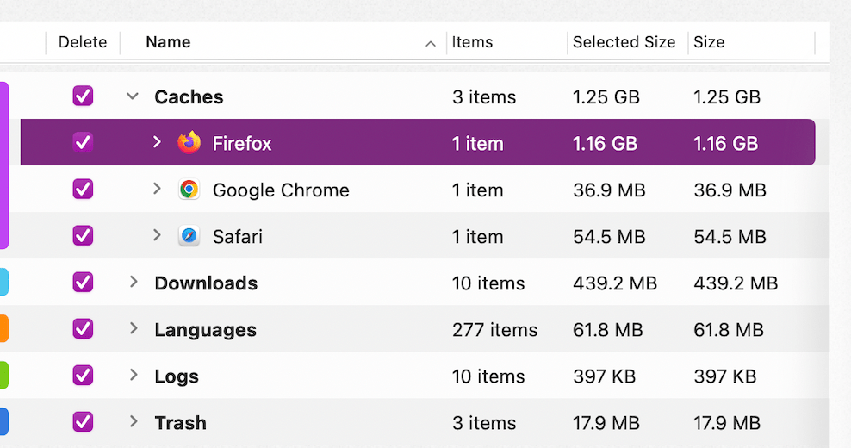Sort by the Items column header
851x448 pixels.
coord(473,42)
